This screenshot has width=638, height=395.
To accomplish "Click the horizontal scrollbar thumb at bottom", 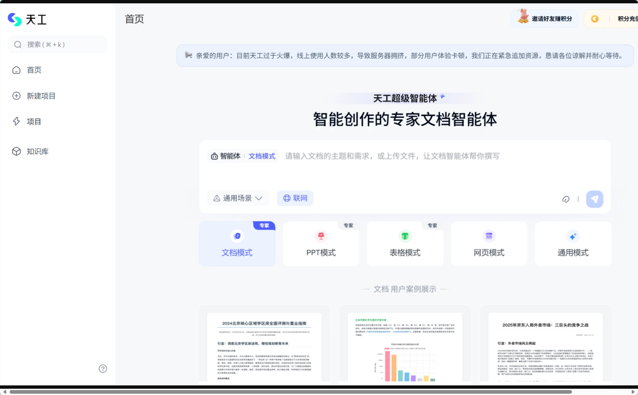I will (291, 392).
